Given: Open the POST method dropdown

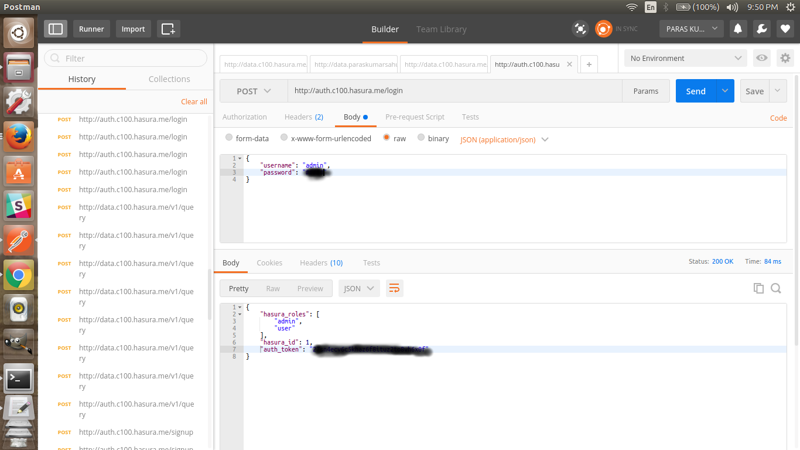Looking at the screenshot, I should (254, 91).
